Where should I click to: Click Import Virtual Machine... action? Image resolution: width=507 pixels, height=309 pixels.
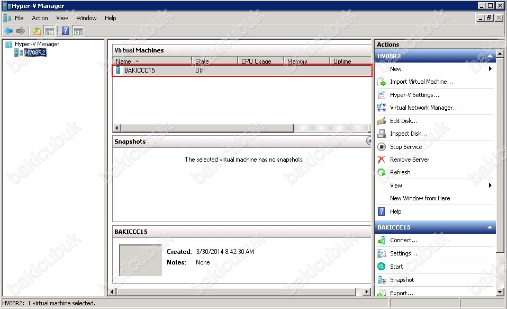(421, 82)
